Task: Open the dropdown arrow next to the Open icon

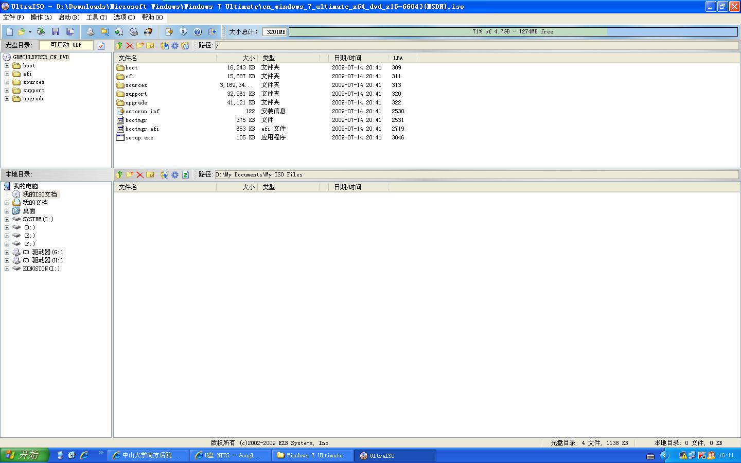Action: point(30,32)
